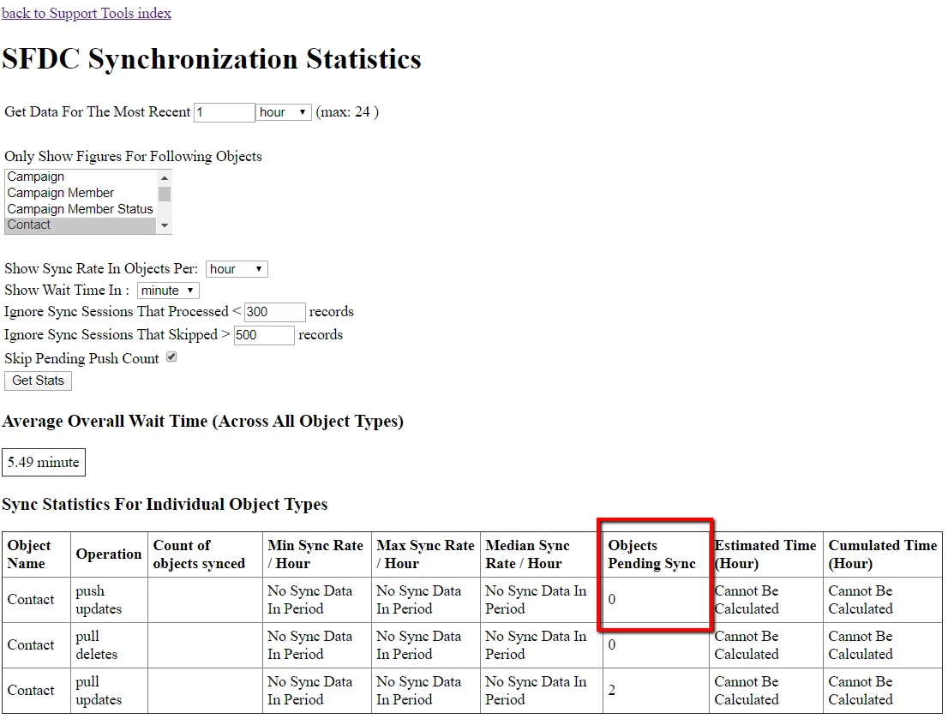Image resolution: width=948 pixels, height=725 pixels.
Task: Open the Show Sync Rate In Objects Per dropdown
Action: tap(237, 269)
